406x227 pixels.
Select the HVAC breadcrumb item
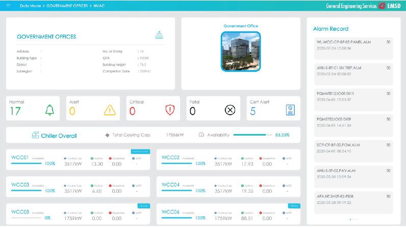99,6
